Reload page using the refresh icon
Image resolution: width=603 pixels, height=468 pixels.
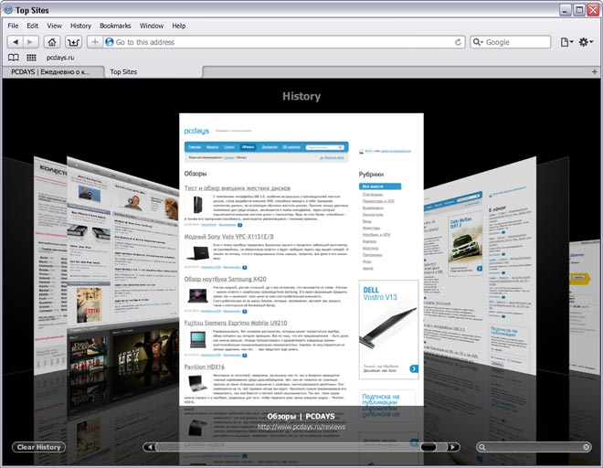[458, 42]
